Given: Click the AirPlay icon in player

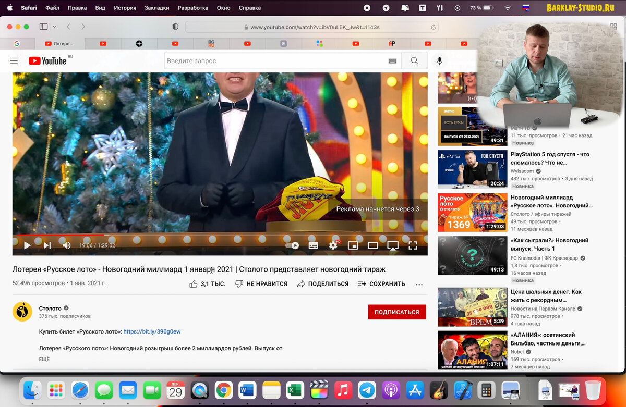Looking at the screenshot, I should tap(393, 245).
